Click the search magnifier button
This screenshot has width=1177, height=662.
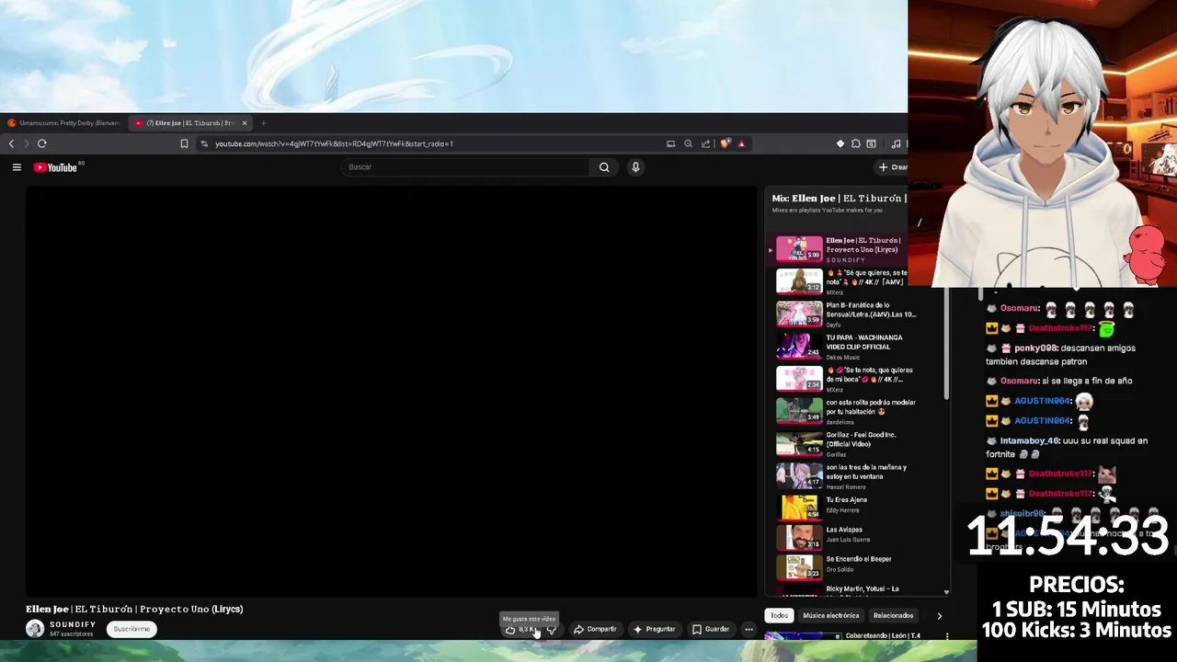coord(604,167)
